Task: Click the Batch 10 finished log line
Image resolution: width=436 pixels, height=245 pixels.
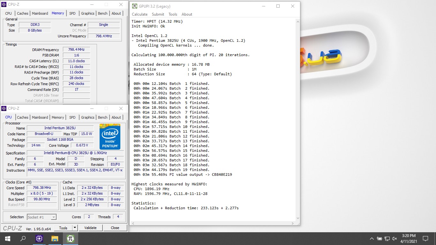Action: tap(171, 127)
